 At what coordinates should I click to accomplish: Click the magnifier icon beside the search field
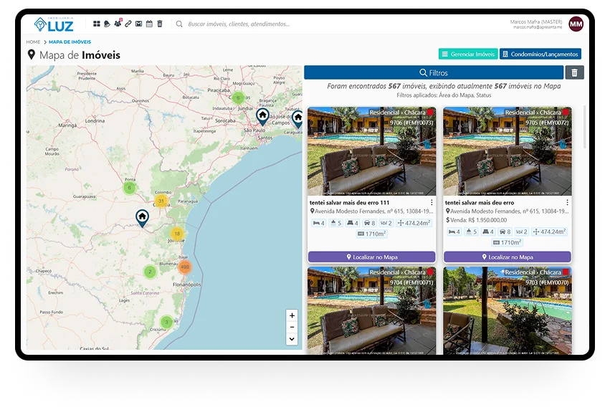[179, 24]
